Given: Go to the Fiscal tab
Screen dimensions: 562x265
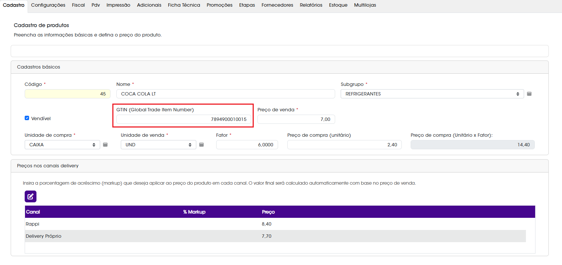Looking at the screenshot, I should pos(78,5).
